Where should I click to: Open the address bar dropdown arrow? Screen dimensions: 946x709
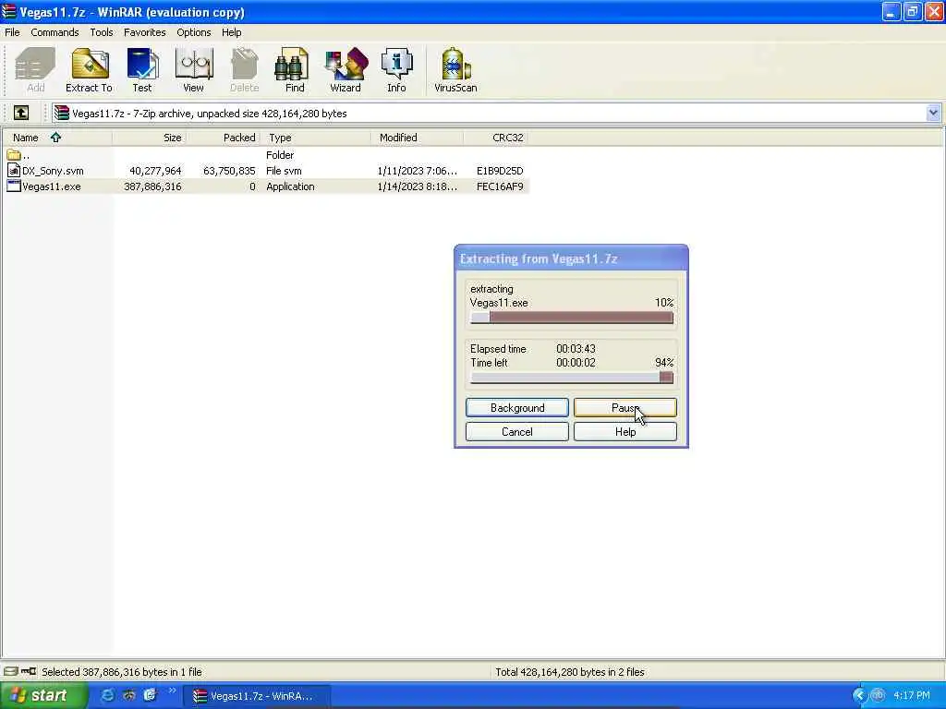[x=933, y=113]
